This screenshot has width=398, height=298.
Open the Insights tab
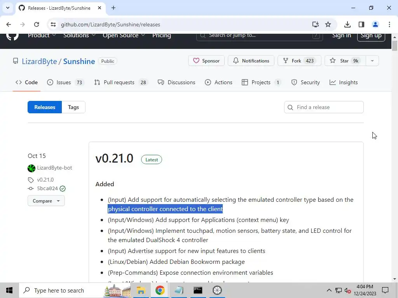[x=344, y=82]
